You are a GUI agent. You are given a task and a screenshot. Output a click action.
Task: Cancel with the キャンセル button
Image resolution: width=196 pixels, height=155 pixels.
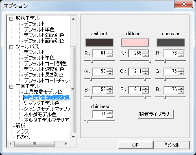pos(172,145)
